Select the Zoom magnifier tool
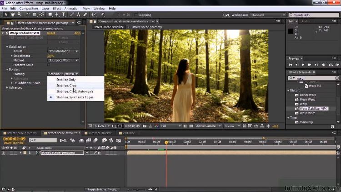 point(19,15)
